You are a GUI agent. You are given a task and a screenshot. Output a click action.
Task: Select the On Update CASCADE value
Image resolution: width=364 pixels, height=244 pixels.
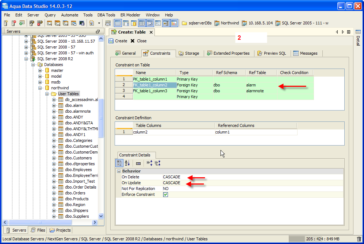pyautogui.click(x=172, y=183)
